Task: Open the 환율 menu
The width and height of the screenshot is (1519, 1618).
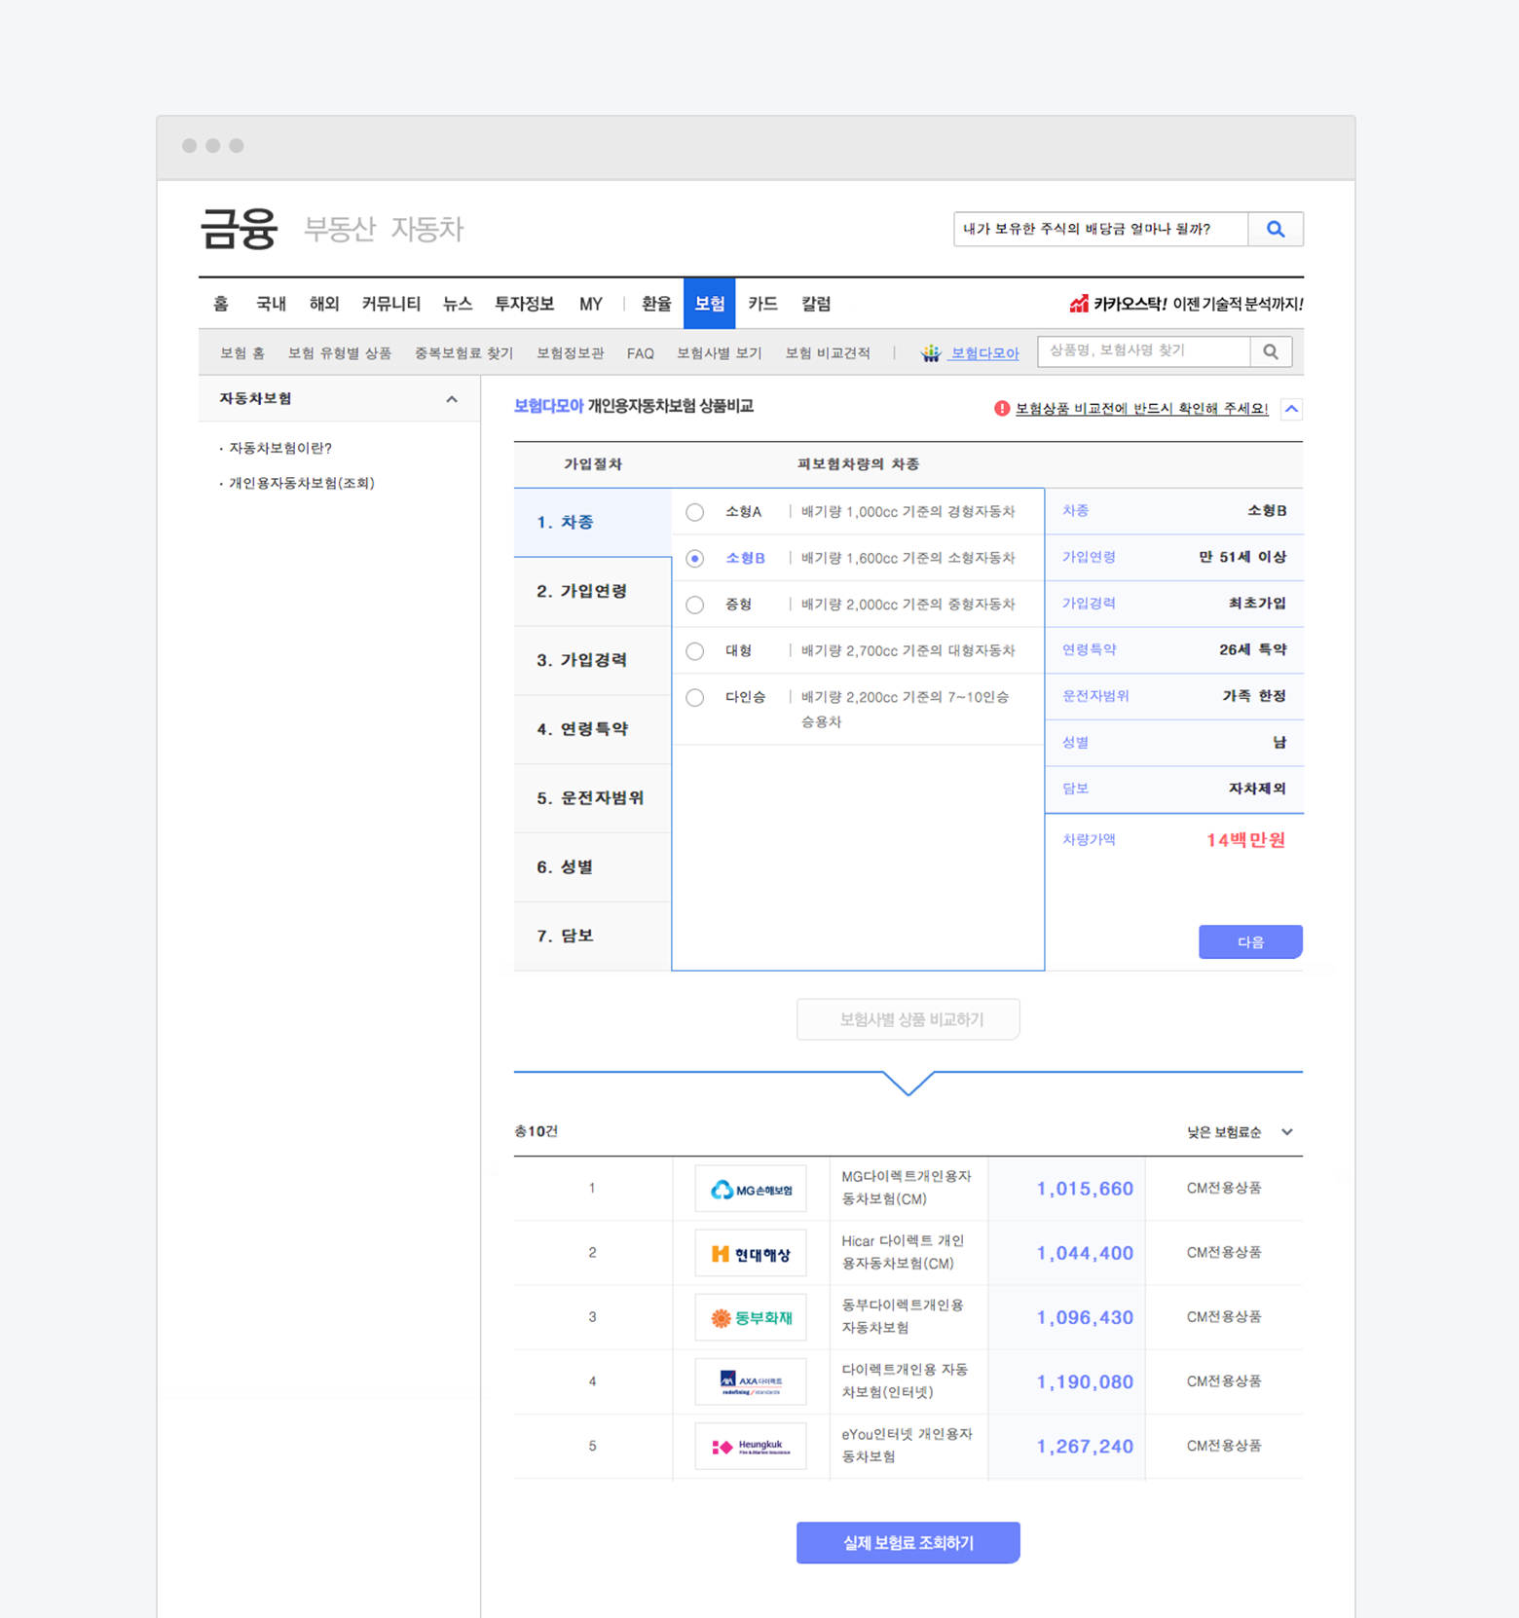Action: (656, 304)
